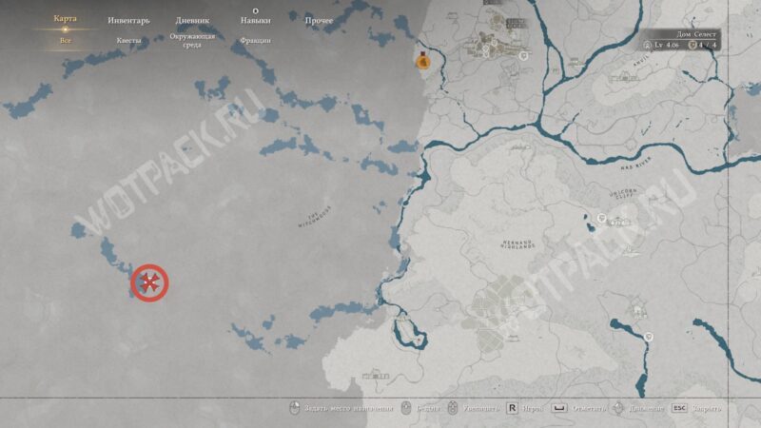Screen dimensions: 761x428
Task: Select the Квесты map filter
Action: (127, 41)
